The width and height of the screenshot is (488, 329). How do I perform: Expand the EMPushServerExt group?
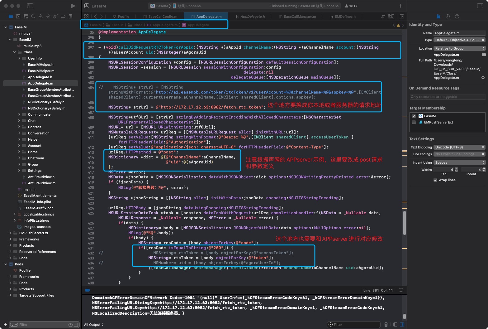pos(10,233)
